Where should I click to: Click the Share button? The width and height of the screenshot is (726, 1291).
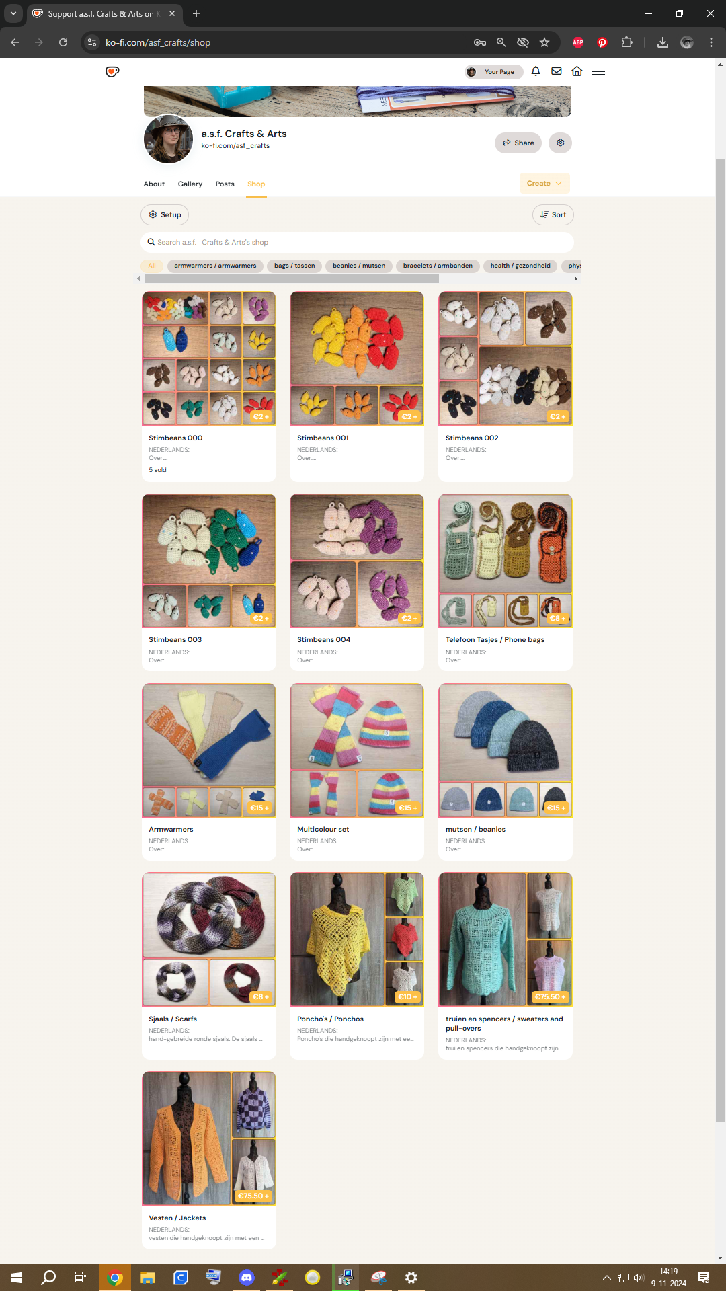[518, 143]
